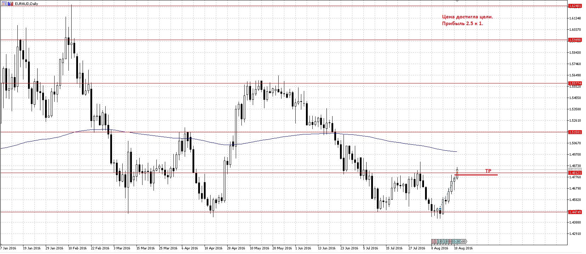Select the red annotation 'Цена достигла цели.'
The image size is (586, 254).
[x=467, y=17]
